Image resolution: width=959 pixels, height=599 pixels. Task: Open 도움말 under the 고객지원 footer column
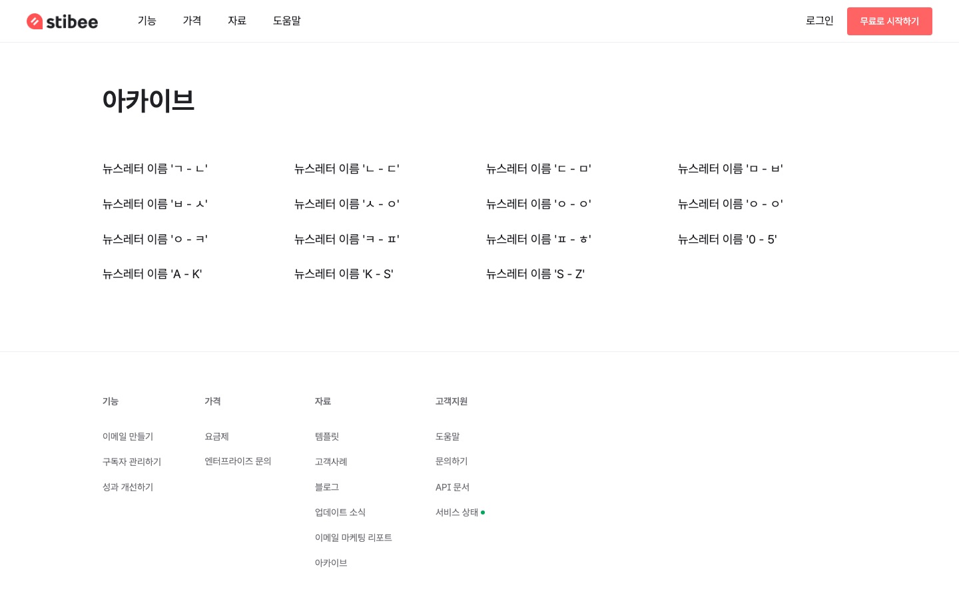[x=448, y=437]
